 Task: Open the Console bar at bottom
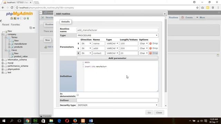[46, 116]
